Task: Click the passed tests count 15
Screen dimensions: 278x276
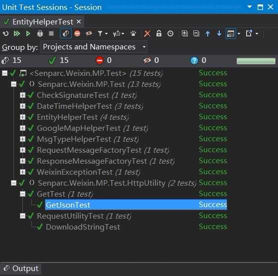Action: coord(64,60)
